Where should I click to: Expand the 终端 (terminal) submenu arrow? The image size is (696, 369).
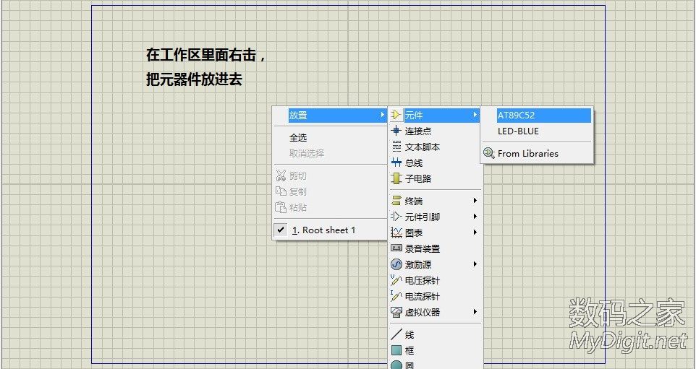click(x=475, y=201)
